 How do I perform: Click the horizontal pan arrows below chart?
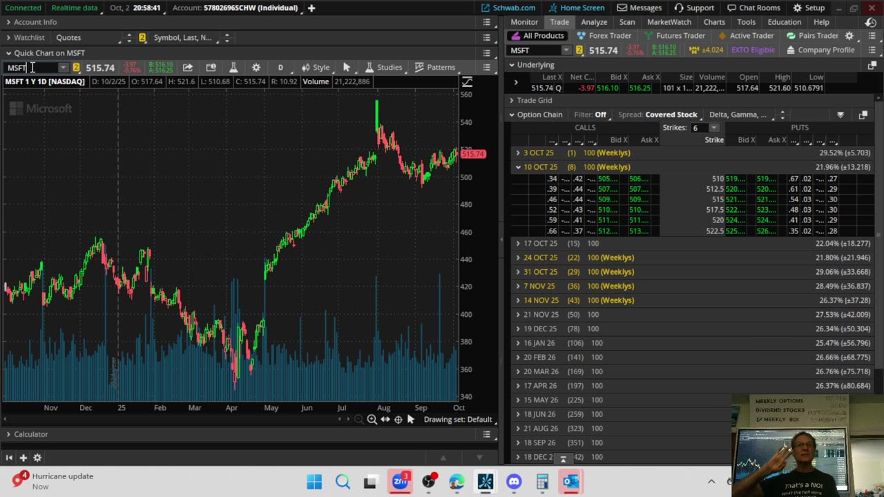click(x=385, y=419)
